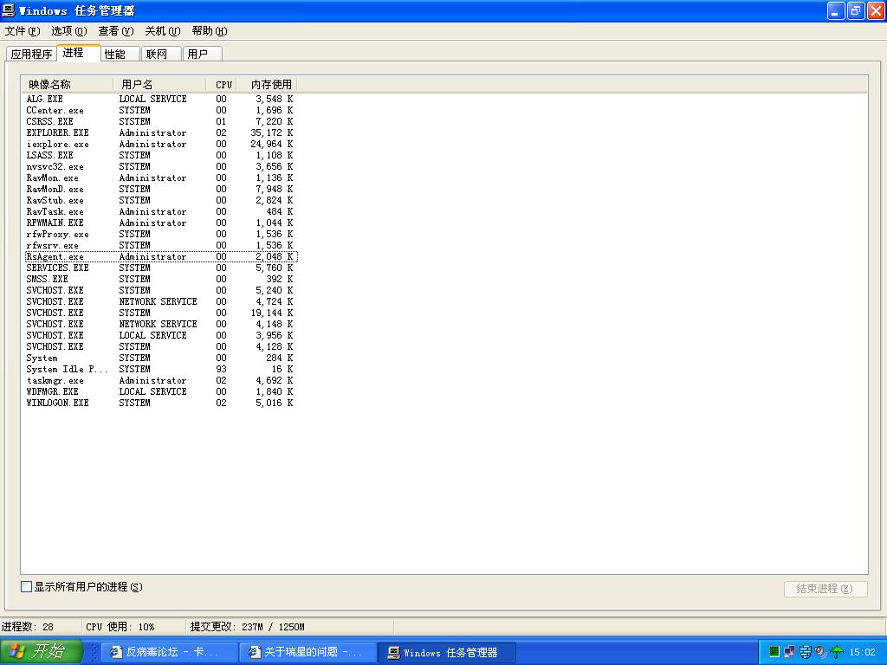Select the nvsvc32.exe process row
The width and height of the screenshot is (887, 665).
click(160, 167)
